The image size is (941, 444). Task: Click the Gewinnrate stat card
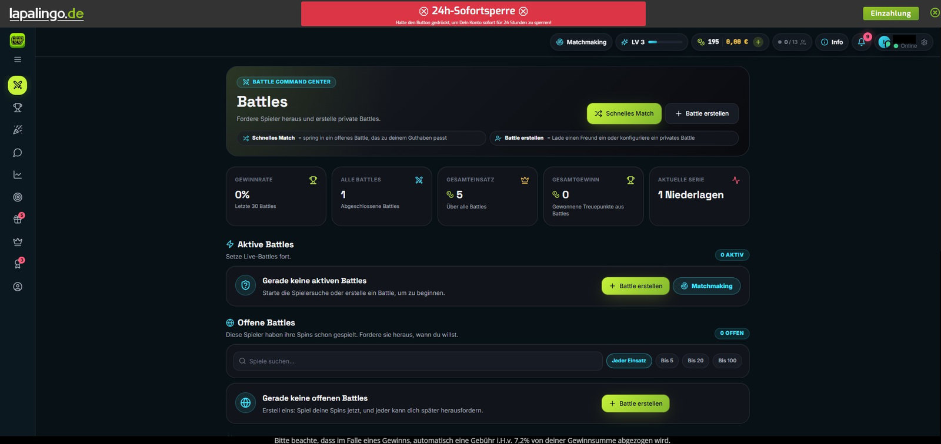276,196
